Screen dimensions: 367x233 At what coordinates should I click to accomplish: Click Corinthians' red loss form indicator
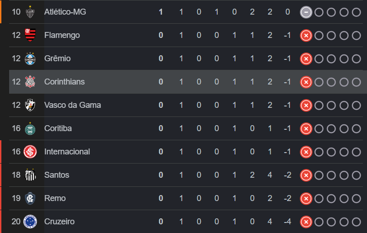click(x=306, y=82)
